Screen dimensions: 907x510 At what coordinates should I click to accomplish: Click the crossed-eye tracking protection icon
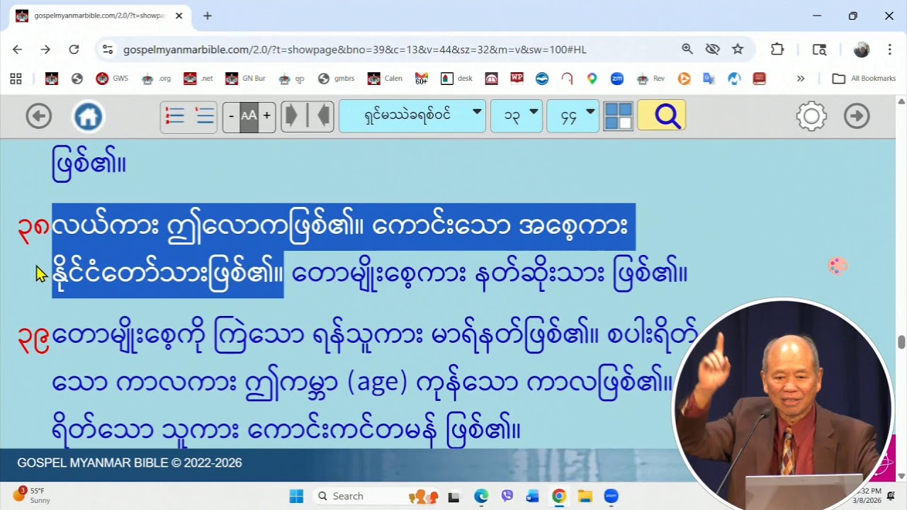coord(713,49)
